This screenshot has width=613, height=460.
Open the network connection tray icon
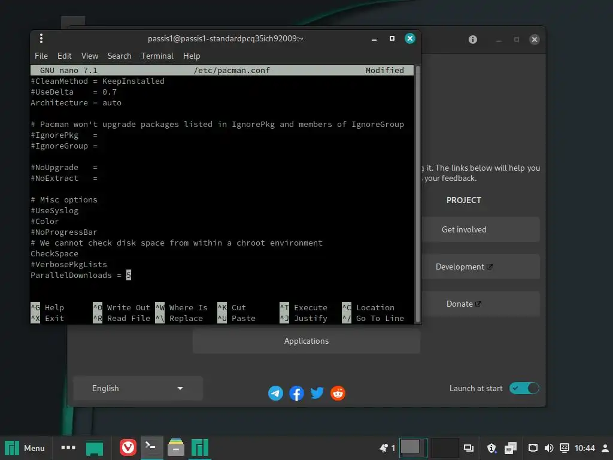pyautogui.click(x=533, y=448)
